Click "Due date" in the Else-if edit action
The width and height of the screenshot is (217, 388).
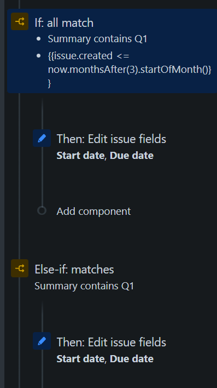[x=132, y=359]
